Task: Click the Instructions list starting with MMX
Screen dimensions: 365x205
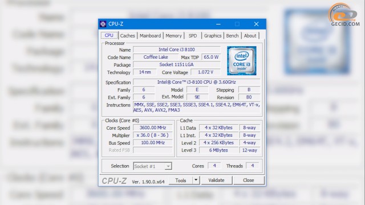Action: pos(196,108)
